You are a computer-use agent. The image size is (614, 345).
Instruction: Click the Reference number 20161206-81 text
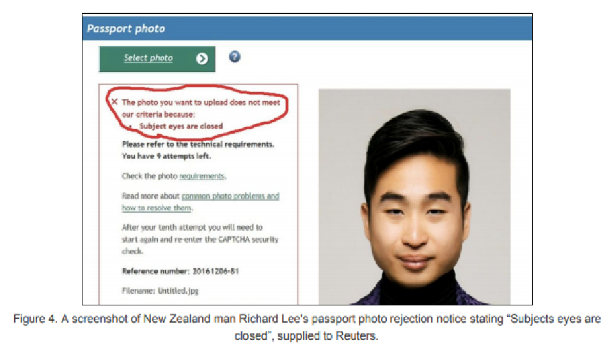(180, 271)
